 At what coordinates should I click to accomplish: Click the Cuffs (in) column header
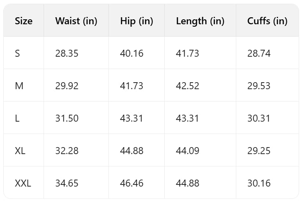(x=267, y=21)
